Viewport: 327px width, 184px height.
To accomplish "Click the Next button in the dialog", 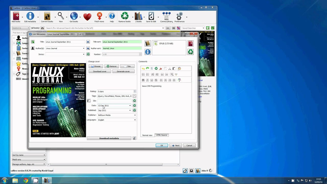I will 176,145.
